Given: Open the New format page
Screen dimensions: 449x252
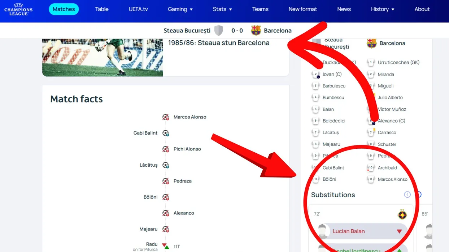Looking at the screenshot, I should 302,9.
